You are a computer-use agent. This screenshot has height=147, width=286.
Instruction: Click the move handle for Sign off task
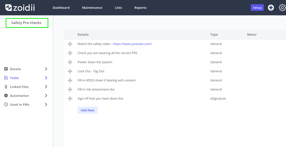(x=70, y=99)
